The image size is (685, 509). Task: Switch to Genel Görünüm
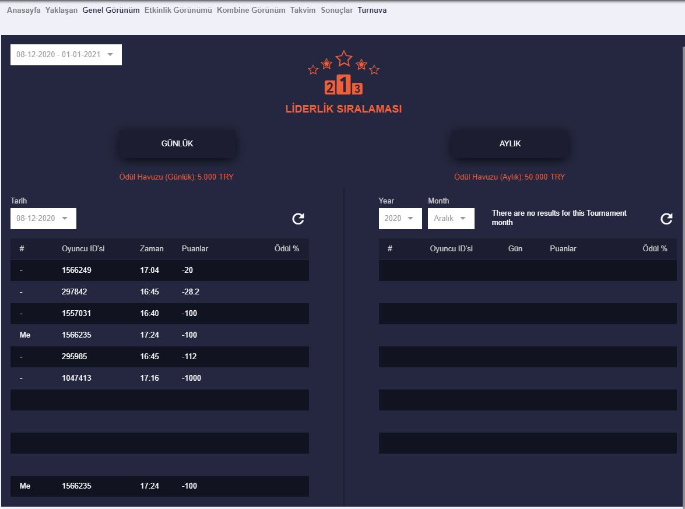(x=111, y=10)
